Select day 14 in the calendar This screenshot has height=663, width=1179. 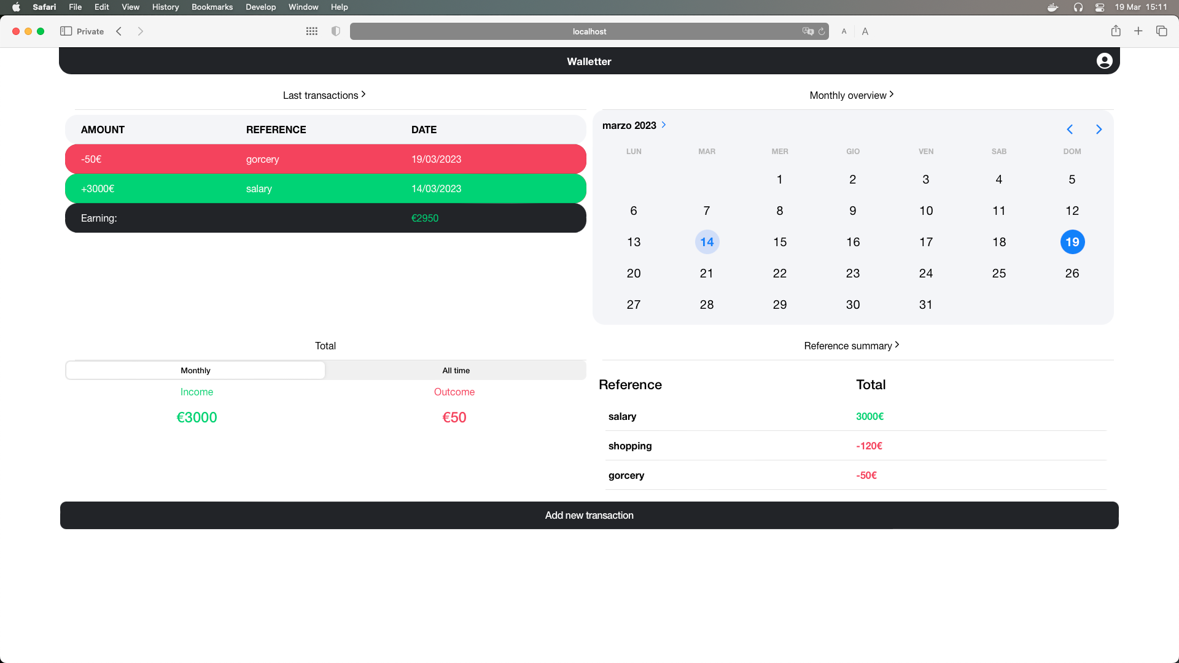(x=707, y=242)
